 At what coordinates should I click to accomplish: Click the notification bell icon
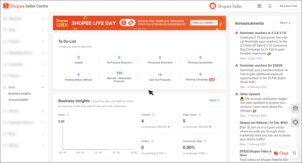pyautogui.click(x=270, y=6)
